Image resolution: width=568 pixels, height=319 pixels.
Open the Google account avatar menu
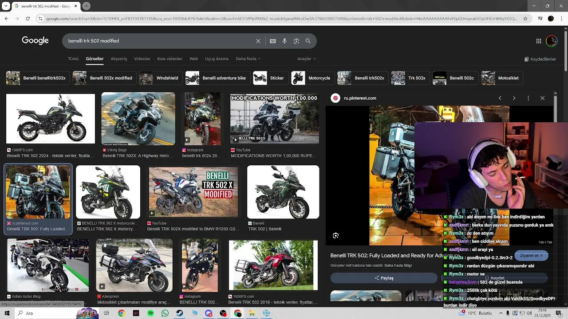click(552, 41)
